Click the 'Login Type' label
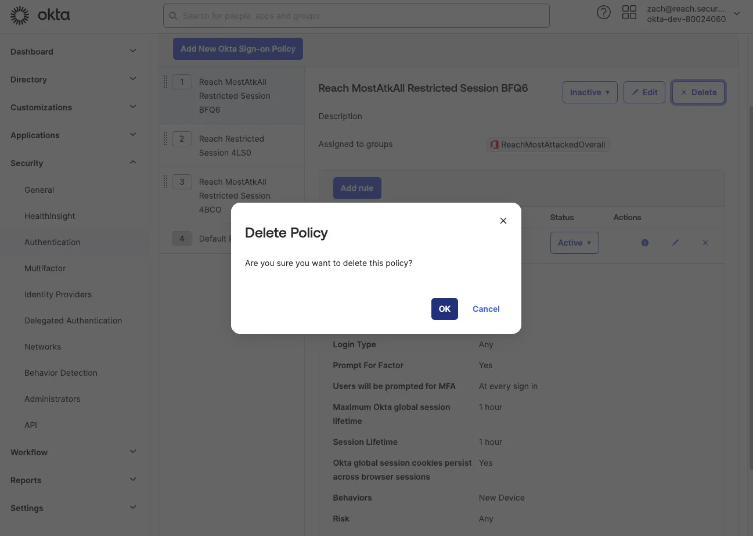 tap(354, 344)
